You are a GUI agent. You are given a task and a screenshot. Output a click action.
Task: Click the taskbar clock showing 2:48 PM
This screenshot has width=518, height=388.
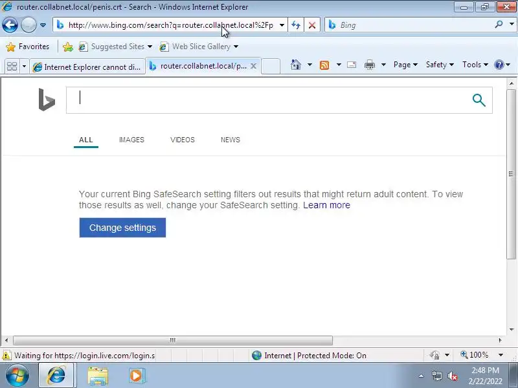tap(485, 376)
